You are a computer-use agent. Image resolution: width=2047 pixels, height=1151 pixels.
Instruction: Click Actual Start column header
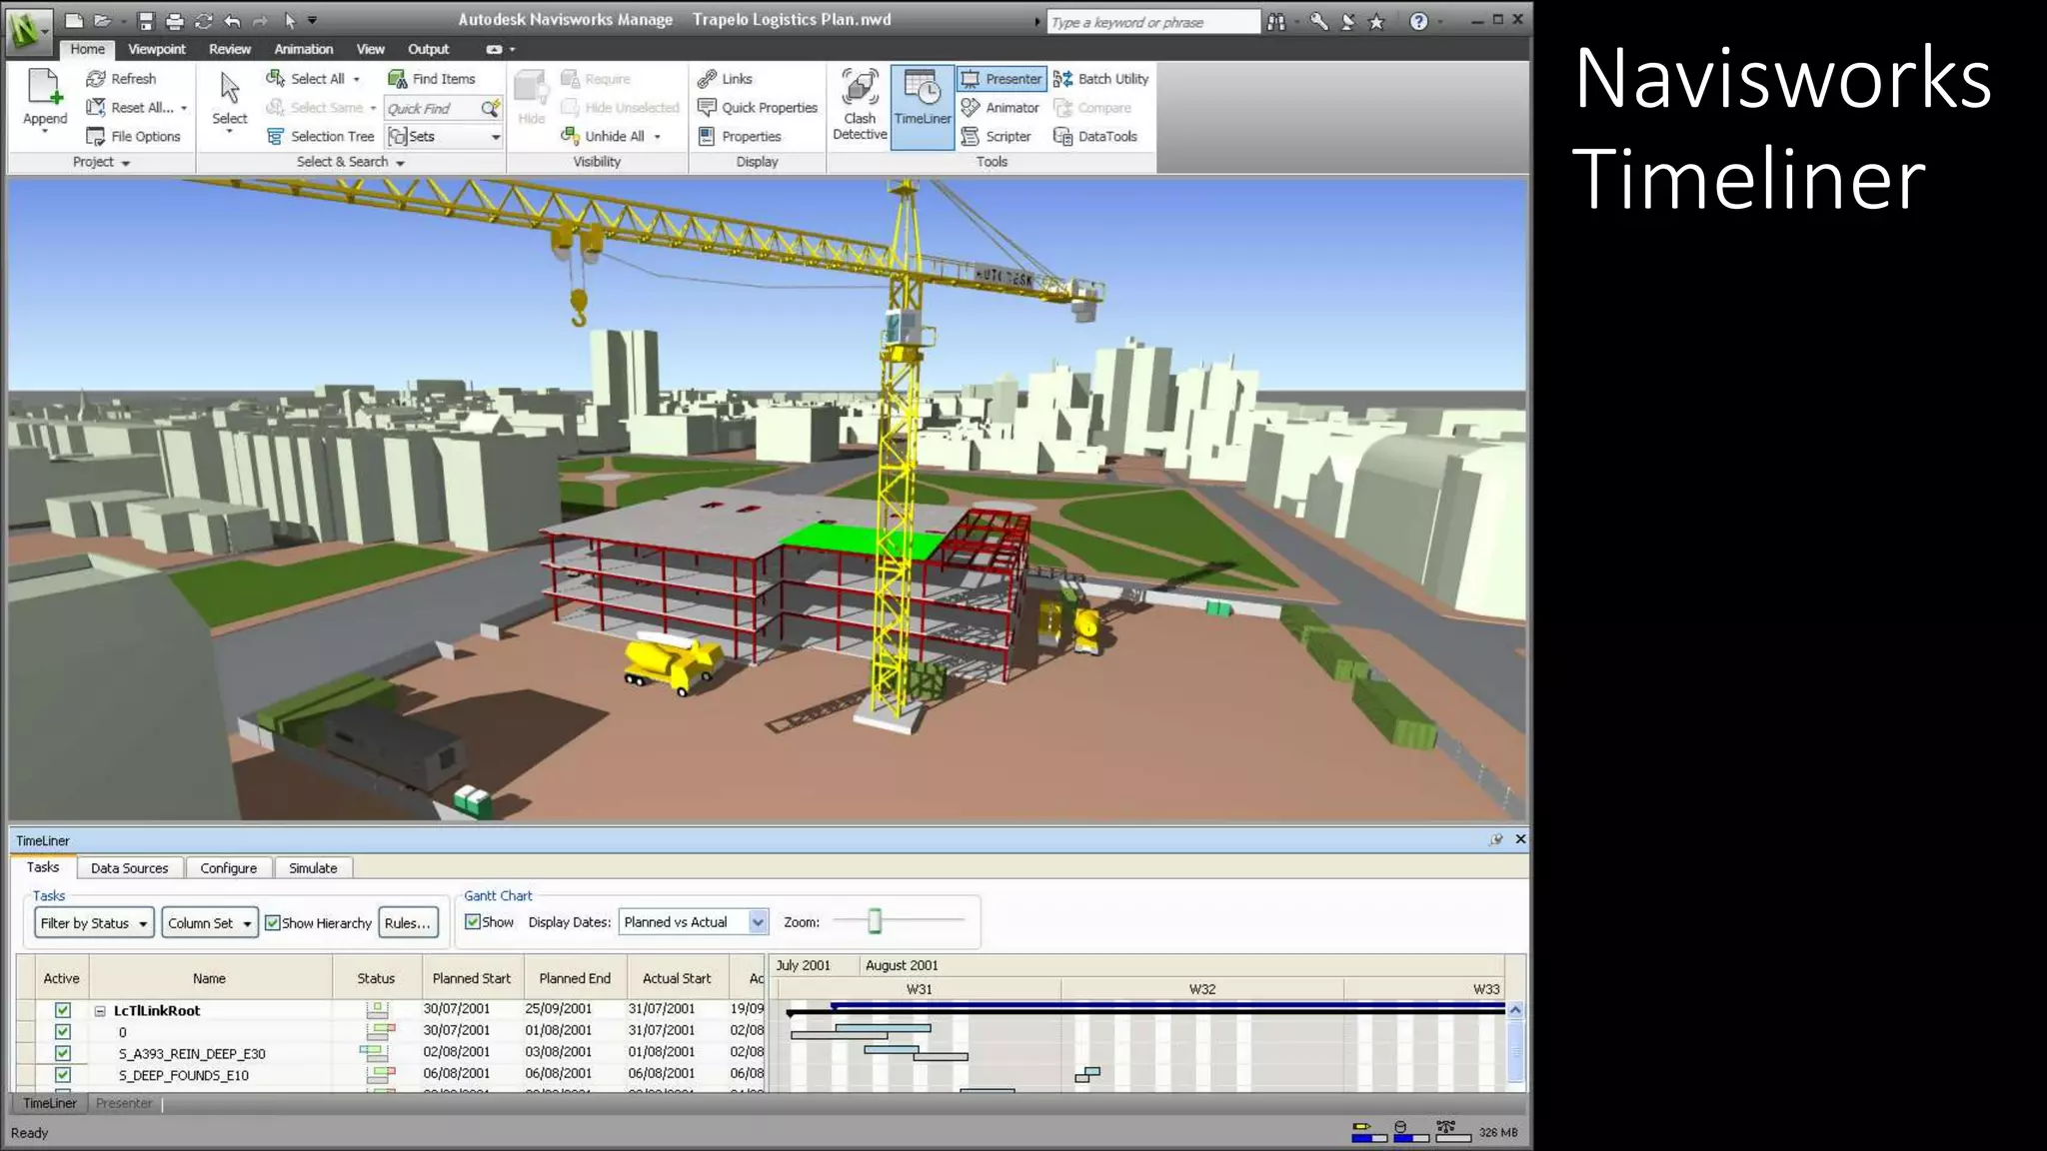(x=677, y=978)
